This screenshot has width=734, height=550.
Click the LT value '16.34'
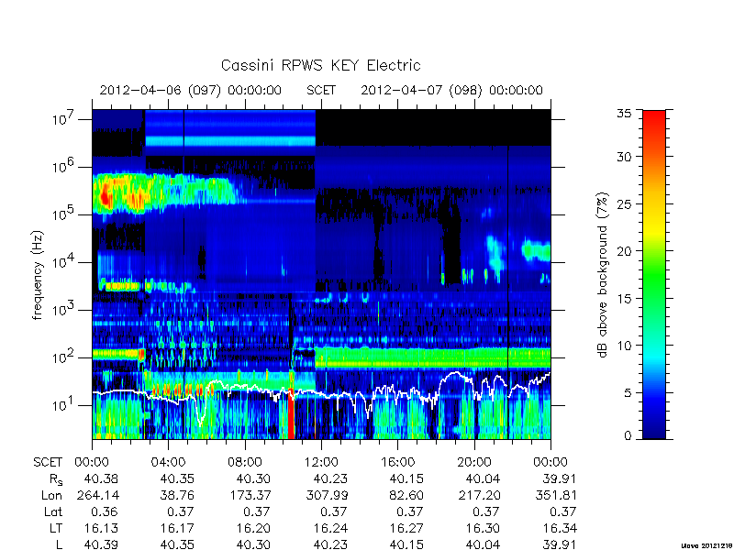[560, 529]
